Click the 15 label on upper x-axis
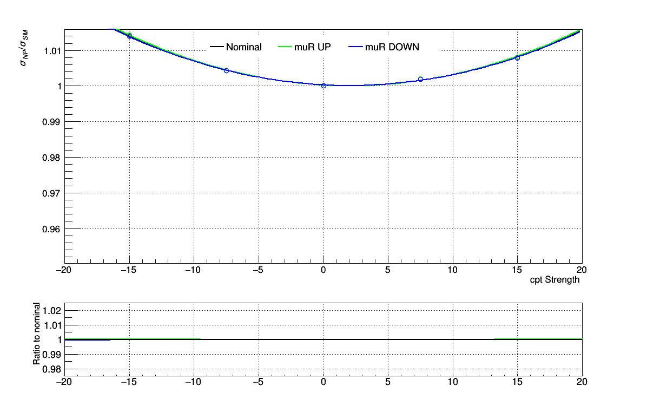The image size is (647, 418). click(x=517, y=270)
